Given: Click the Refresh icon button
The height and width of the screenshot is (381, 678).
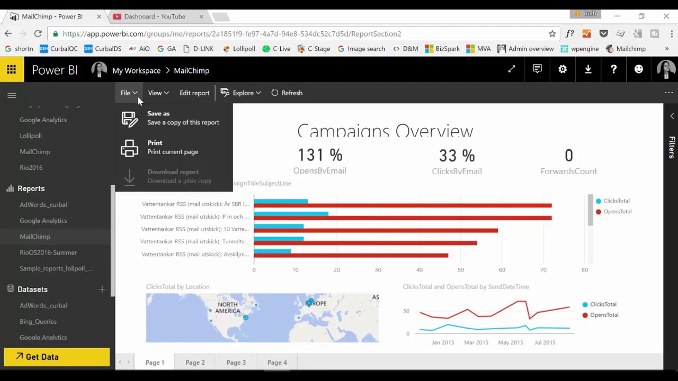Looking at the screenshot, I should tap(274, 93).
